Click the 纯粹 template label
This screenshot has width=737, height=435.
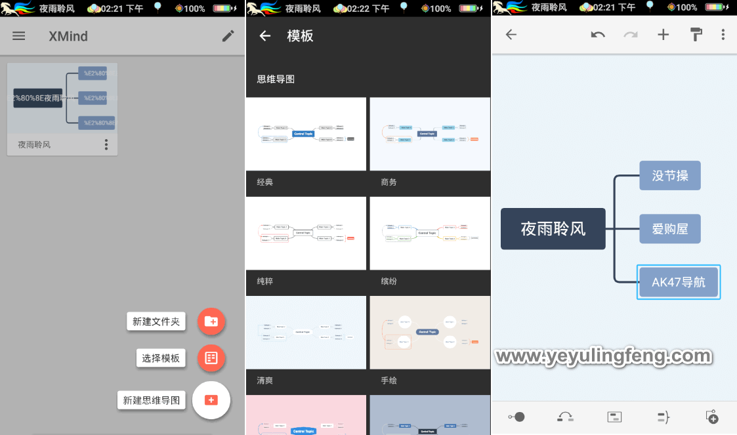[265, 281]
